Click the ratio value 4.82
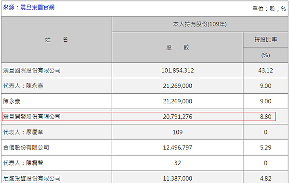289x183 pixels. click(x=265, y=178)
